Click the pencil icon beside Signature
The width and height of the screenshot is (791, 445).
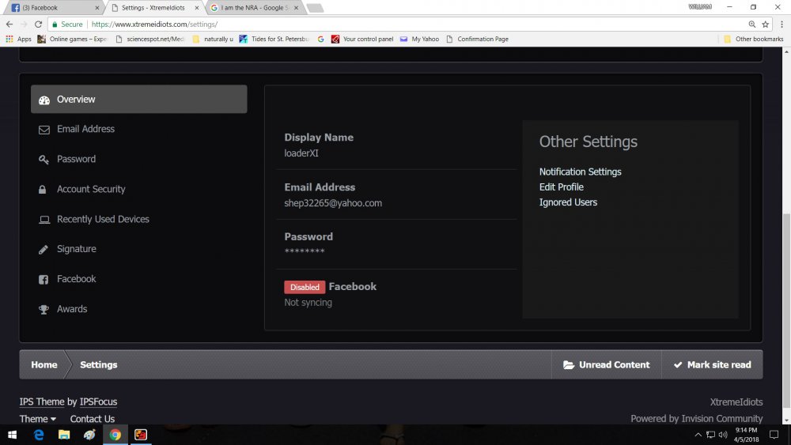44,250
